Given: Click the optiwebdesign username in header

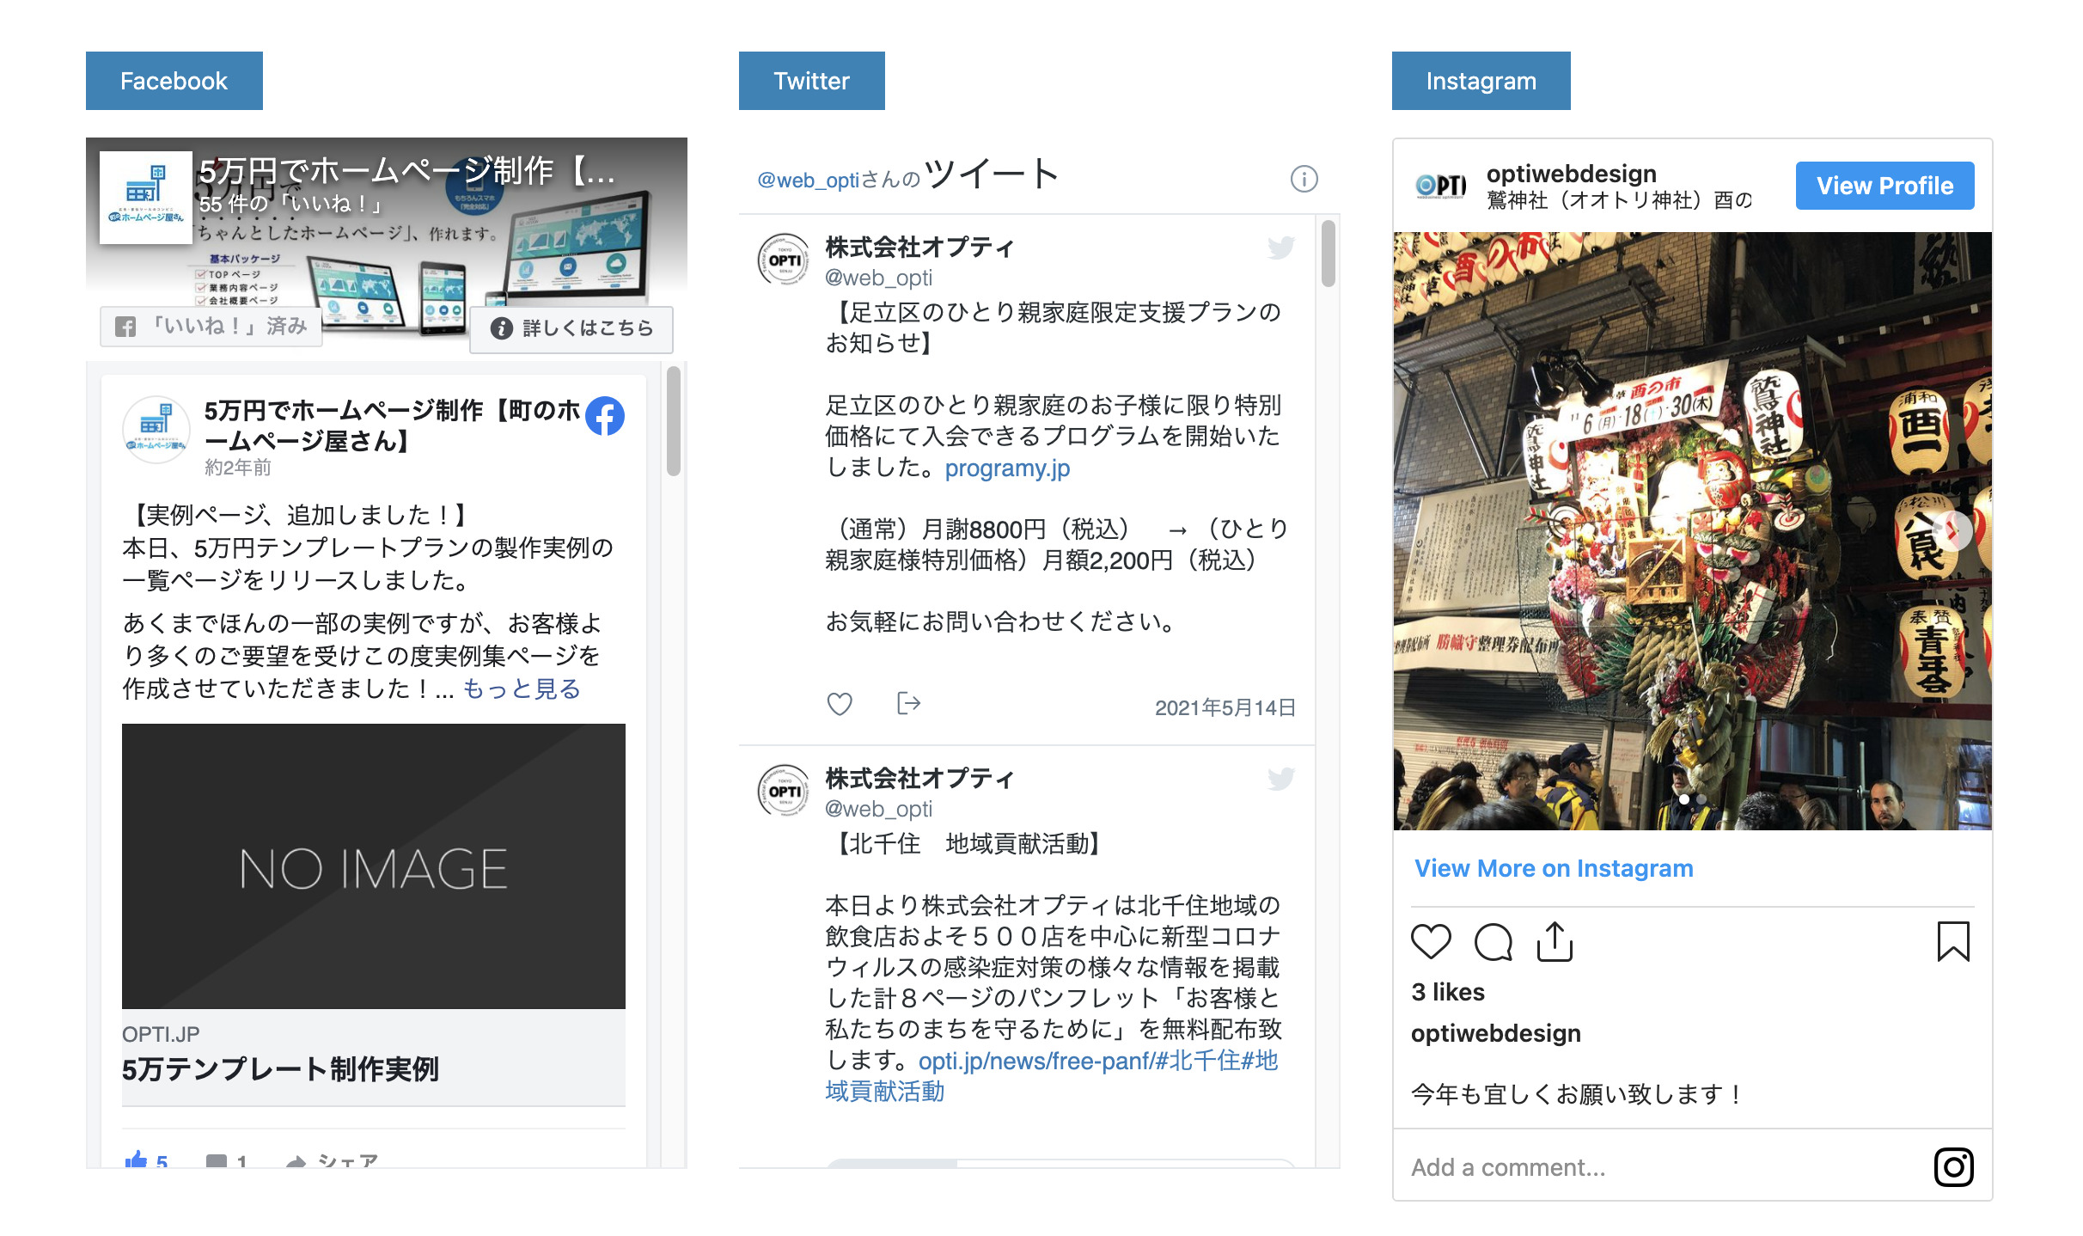Looking at the screenshot, I should point(1572,174).
